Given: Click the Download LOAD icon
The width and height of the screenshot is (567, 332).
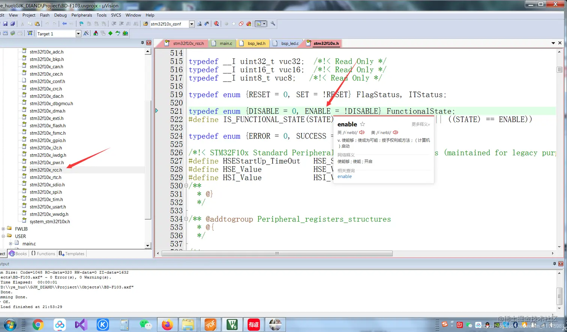Looking at the screenshot, I should click(x=30, y=33).
